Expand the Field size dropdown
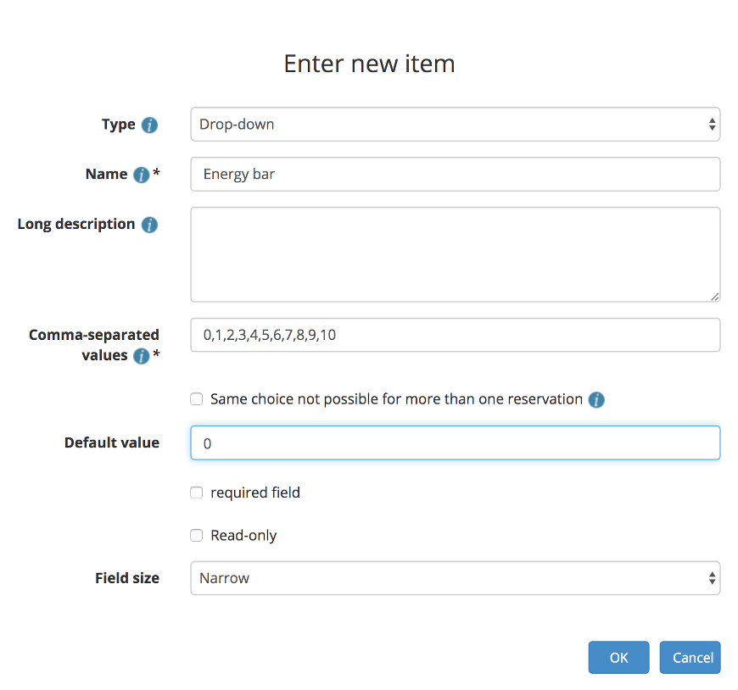Image resolution: width=738 pixels, height=690 pixels. (455, 578)
